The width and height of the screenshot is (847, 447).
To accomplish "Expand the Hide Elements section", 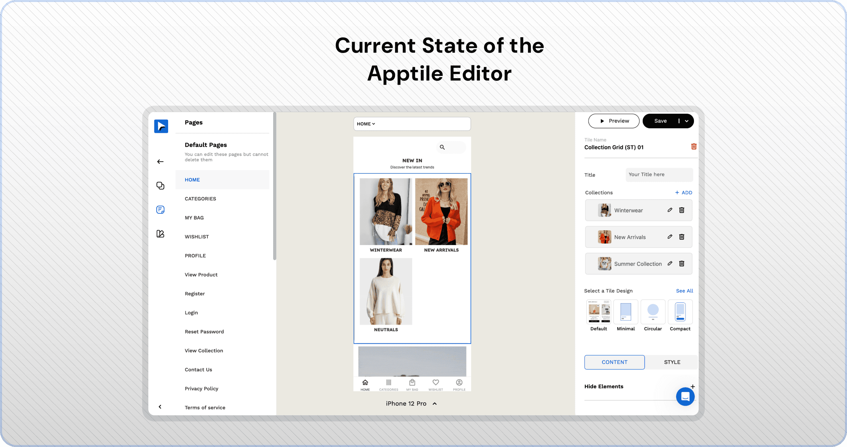I will click(x=693, y=387).
